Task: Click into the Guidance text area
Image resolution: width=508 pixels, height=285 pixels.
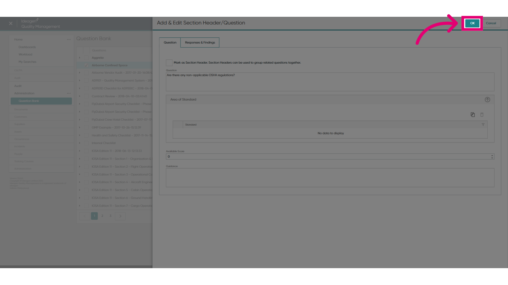Action: click(x=330, y=178)
